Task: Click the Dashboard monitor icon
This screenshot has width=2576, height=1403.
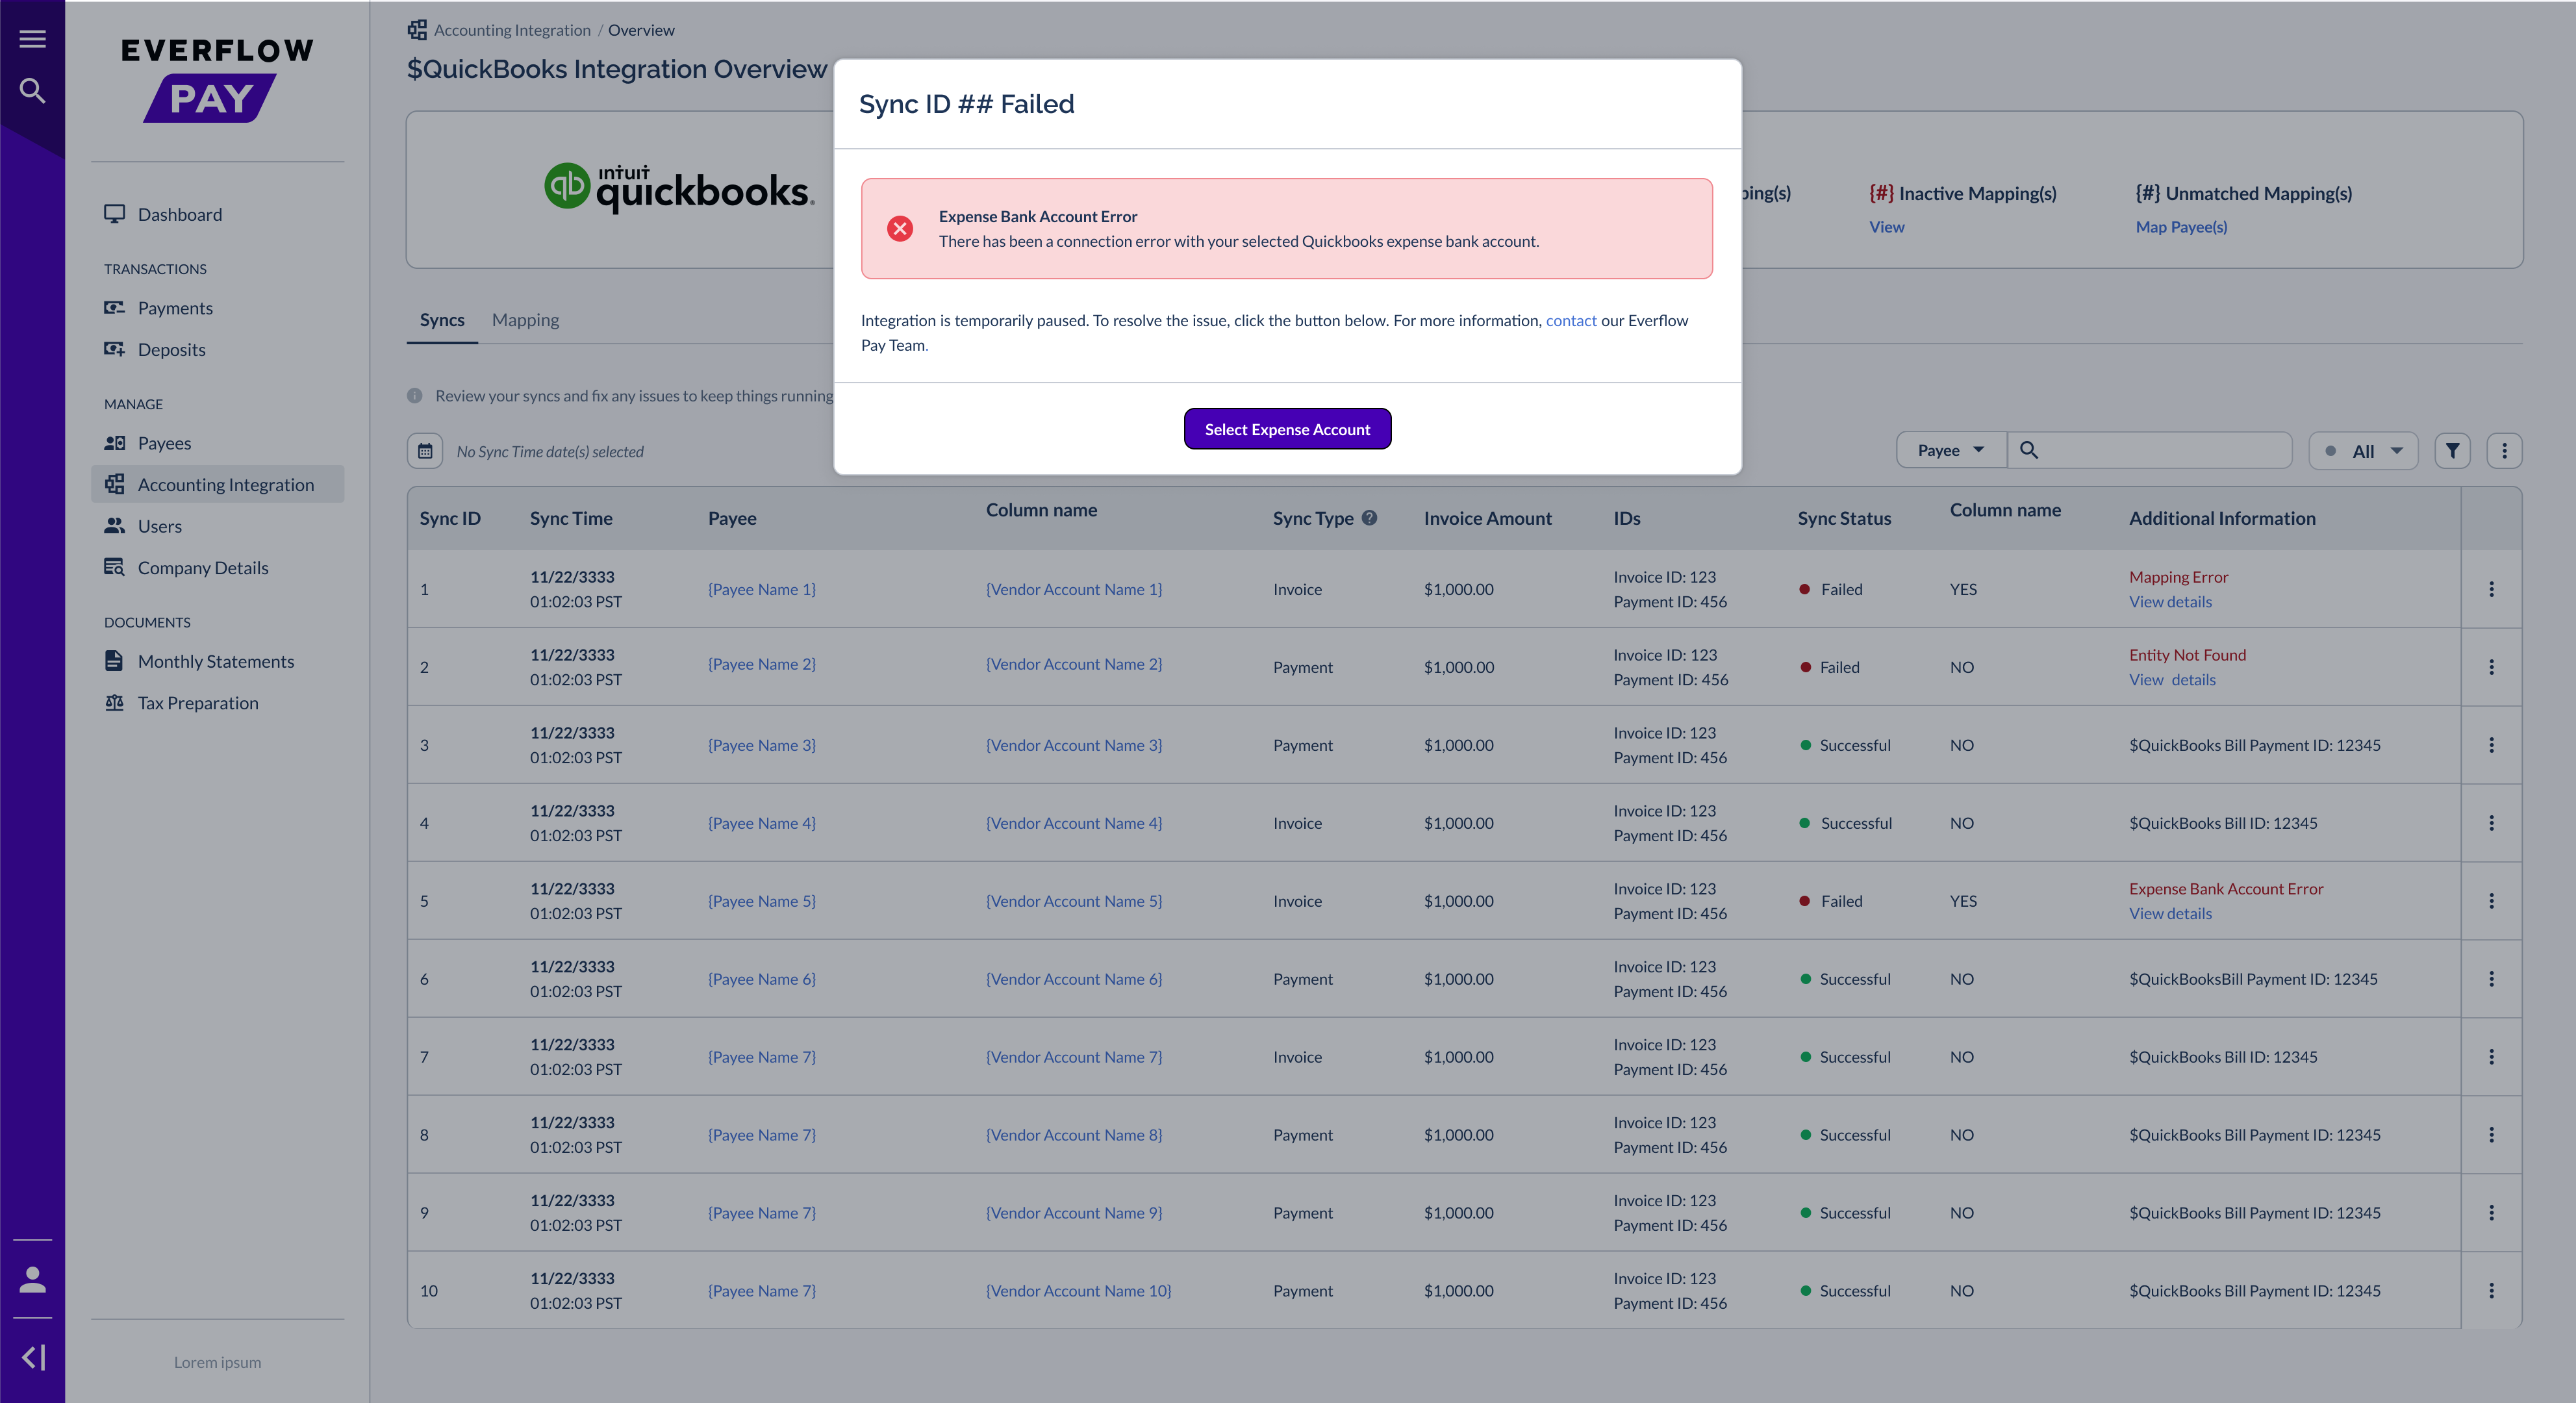Action: coord(114,214)
